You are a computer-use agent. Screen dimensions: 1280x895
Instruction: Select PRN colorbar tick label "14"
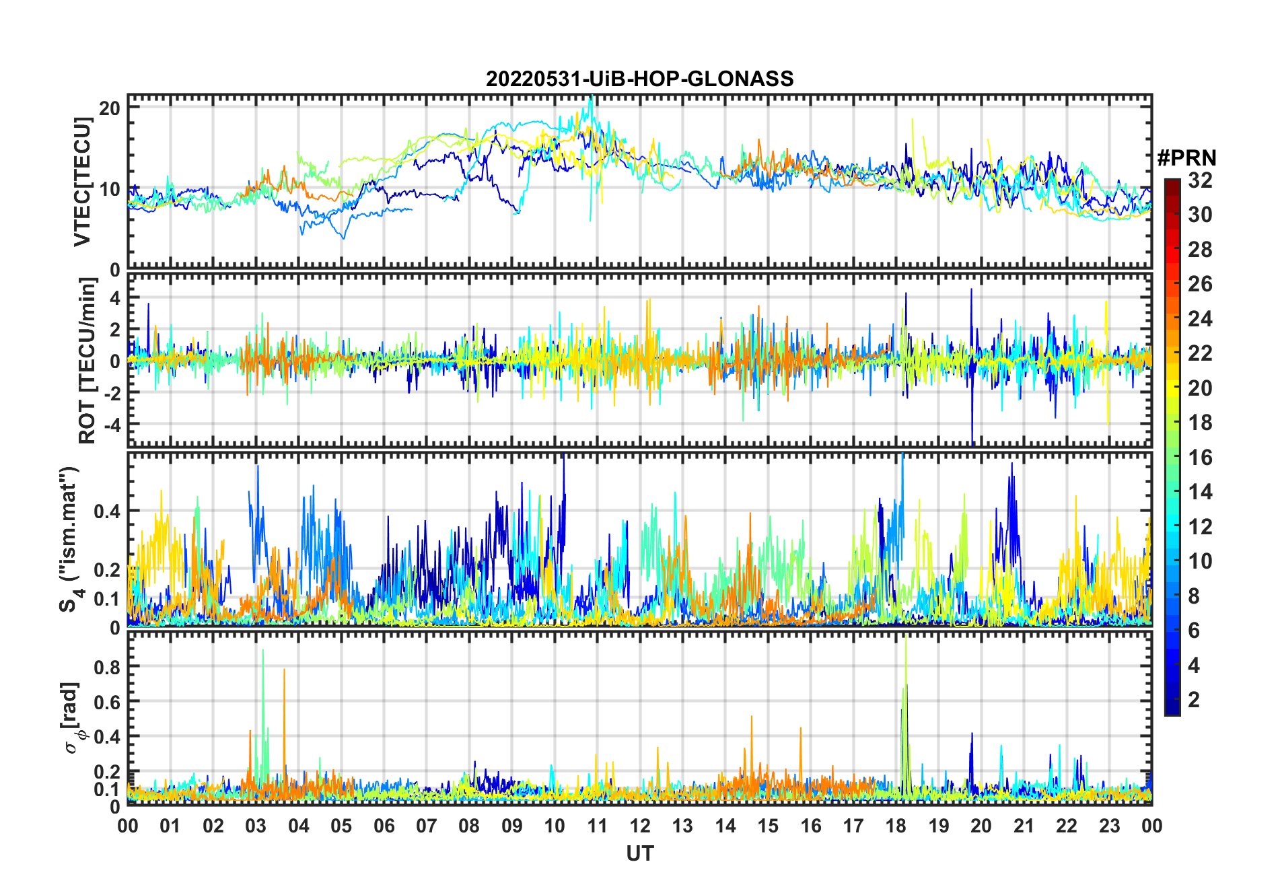(x=1200, y=492)
